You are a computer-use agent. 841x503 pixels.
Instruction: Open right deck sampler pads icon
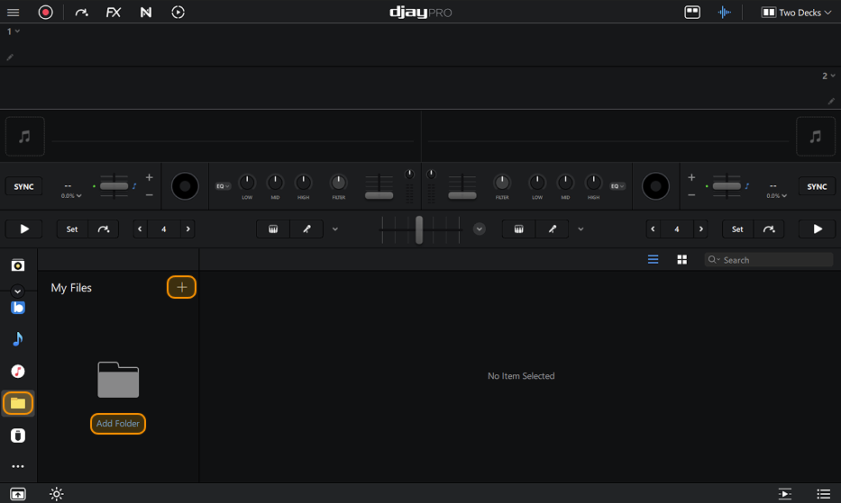[x=518, y=229]
